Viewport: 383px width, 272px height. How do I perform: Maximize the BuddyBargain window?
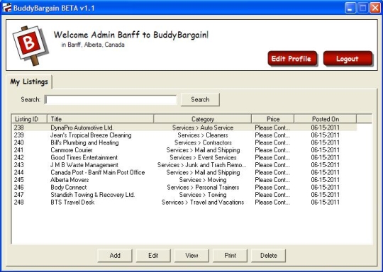pos(362,8)
